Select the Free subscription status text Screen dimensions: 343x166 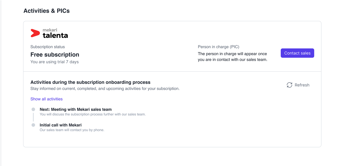(x=55, y=55)
